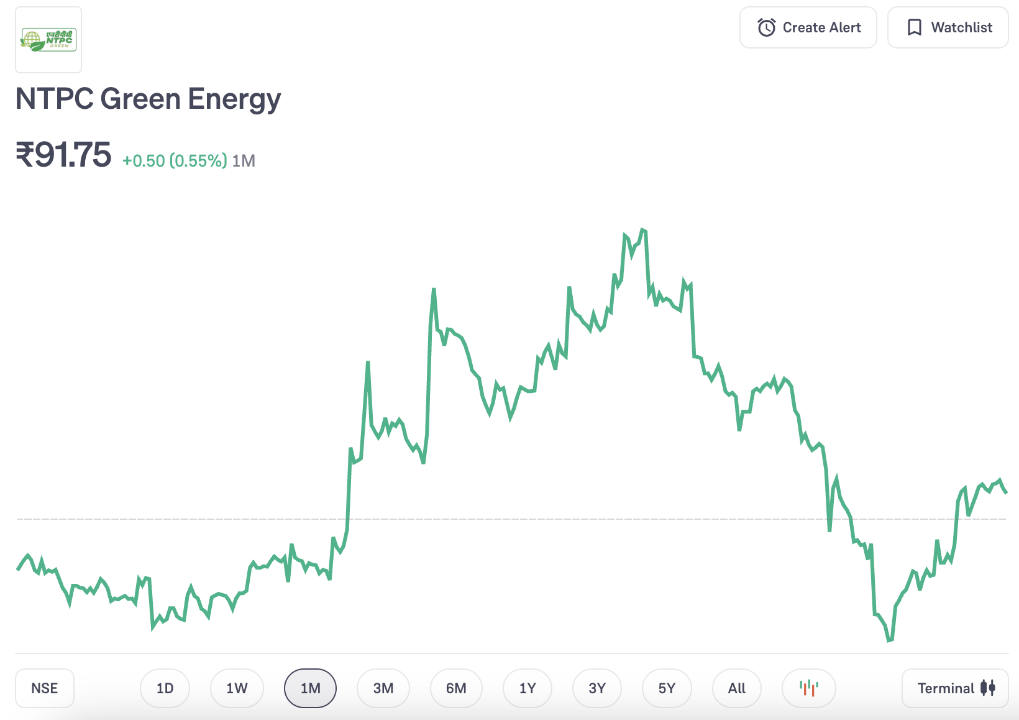The height and width of the screenshot is (720, 1019).
Task: Select the candlestick chart view icon
Action: 808,688
